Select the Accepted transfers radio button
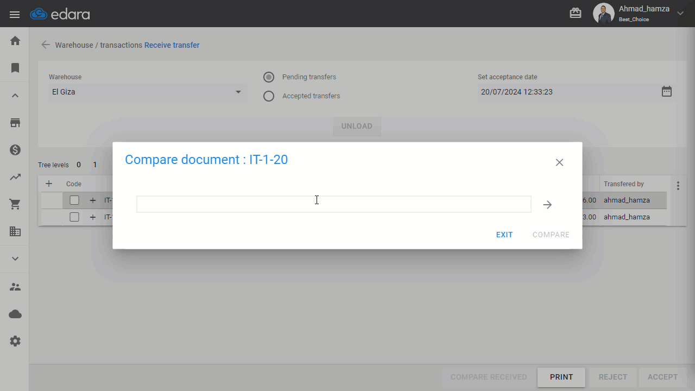This screenshot has height=391, width=695. [269, 96]
